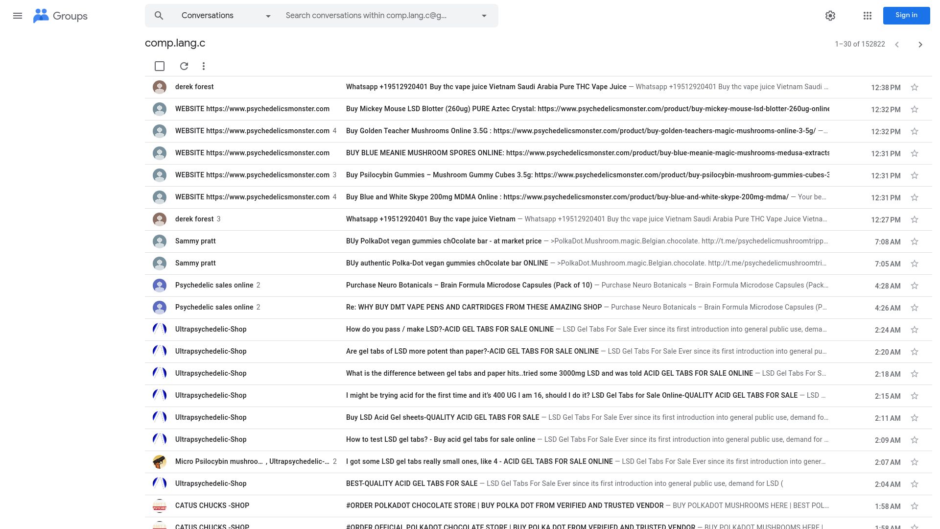Star the 2:24 AM 'How do you pass' conversation
This screenshot has width=940, height=529.
(915, 330)
